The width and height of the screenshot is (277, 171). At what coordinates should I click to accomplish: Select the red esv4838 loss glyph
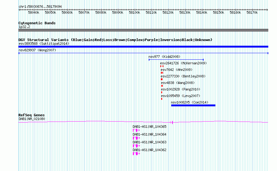point(162,86)
